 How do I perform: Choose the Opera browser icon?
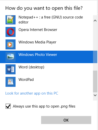tap(11, 32)
